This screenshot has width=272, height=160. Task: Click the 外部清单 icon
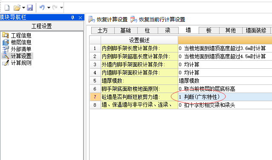[x=6, y=49]
